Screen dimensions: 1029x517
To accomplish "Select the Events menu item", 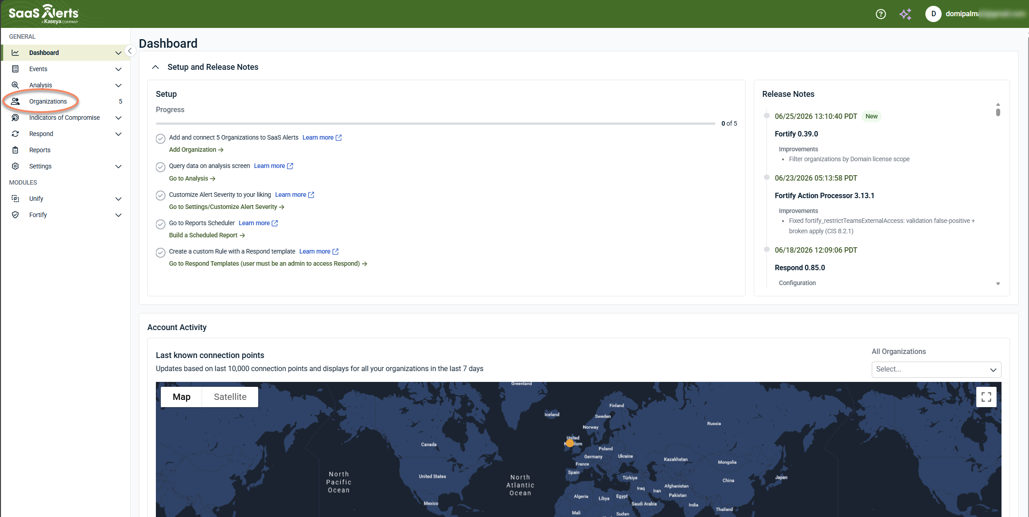I will (x=65, y=69).
